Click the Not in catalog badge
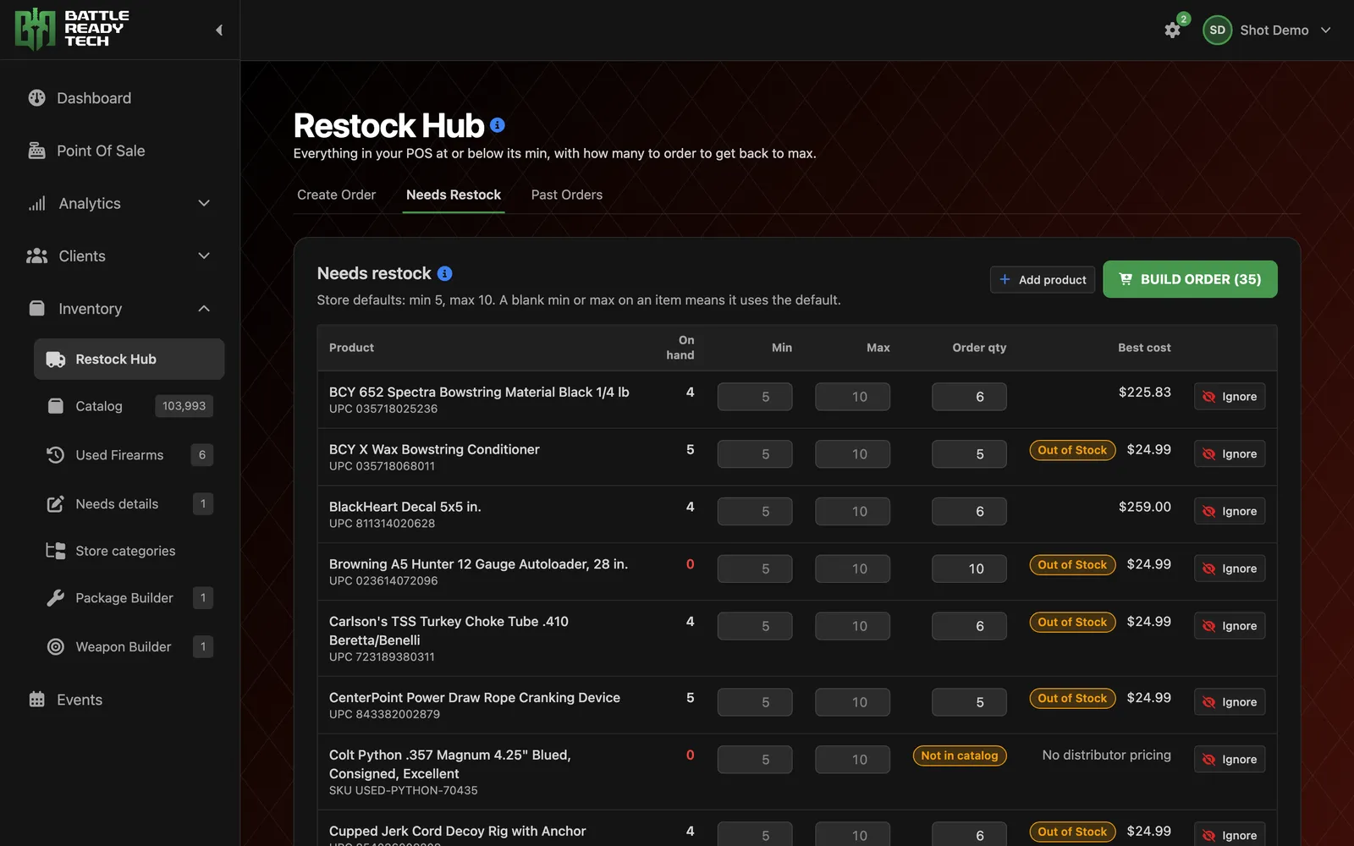Screen dimensions: 1354x846 click(960, 755)
